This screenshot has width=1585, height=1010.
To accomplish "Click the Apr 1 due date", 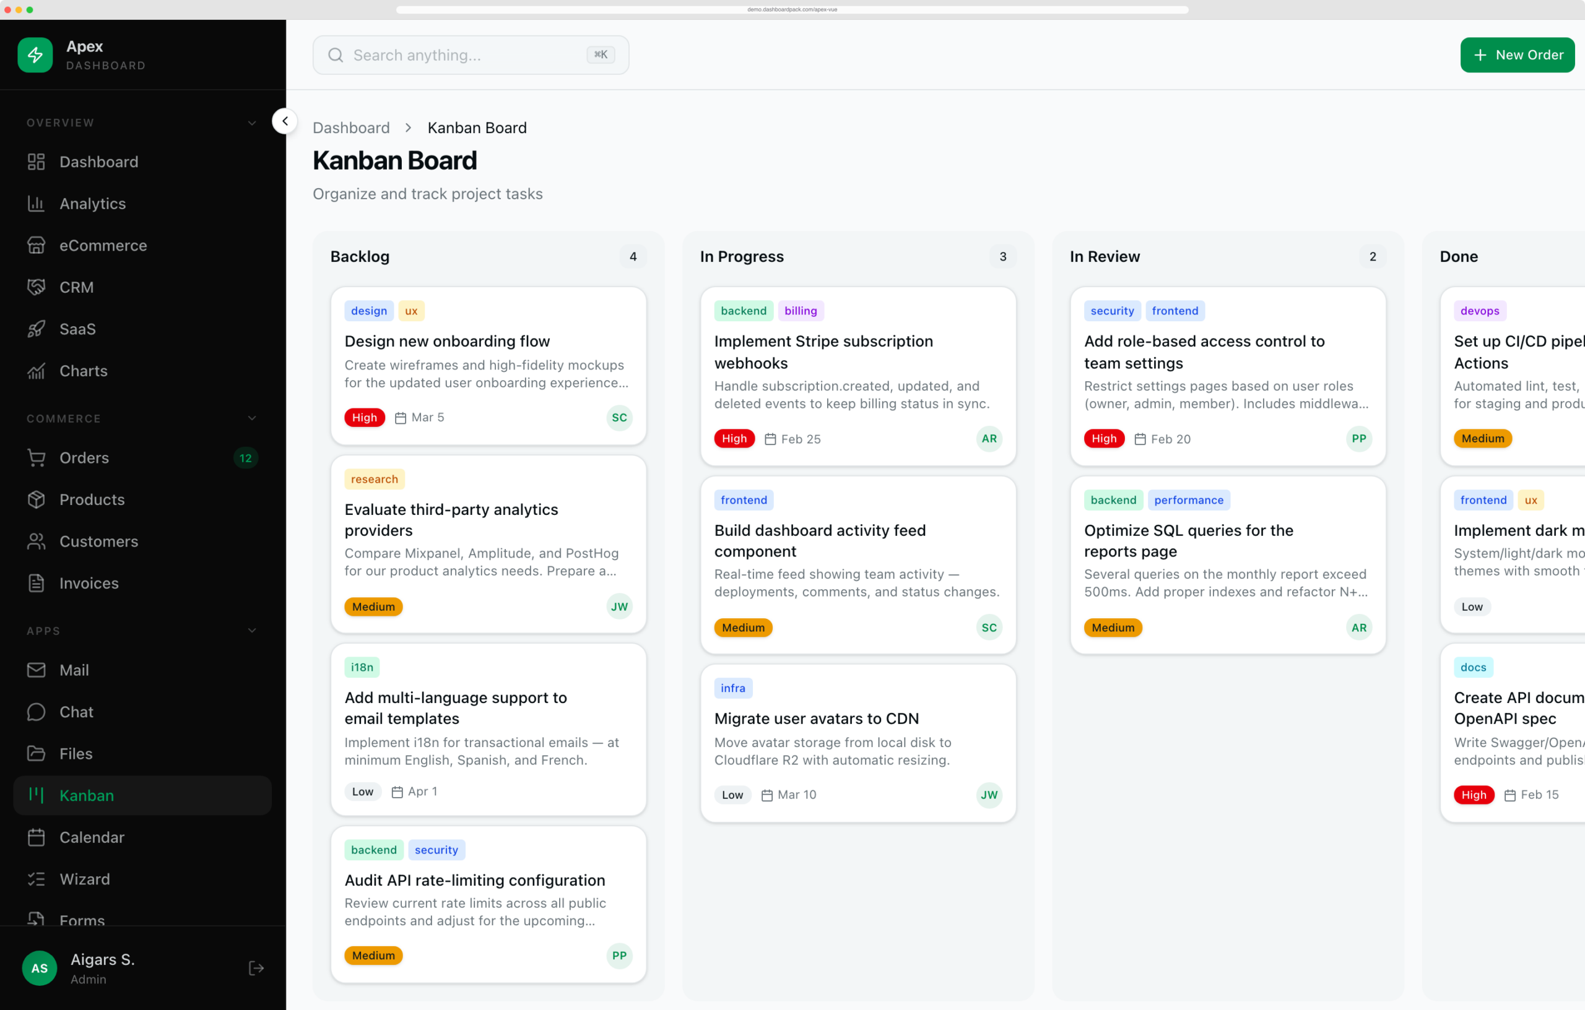I will click(x=415, y=792).
